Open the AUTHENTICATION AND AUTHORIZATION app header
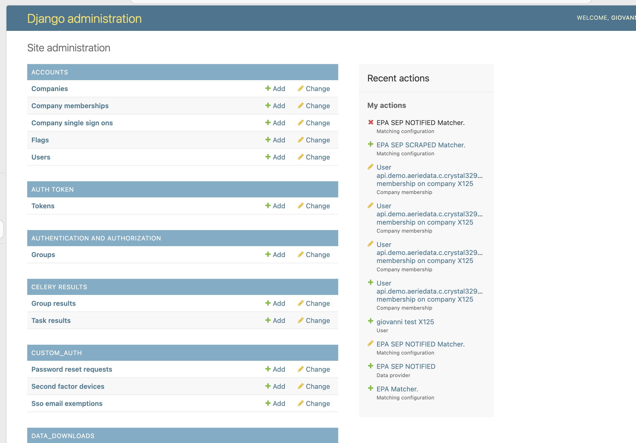 click(96, 238)
